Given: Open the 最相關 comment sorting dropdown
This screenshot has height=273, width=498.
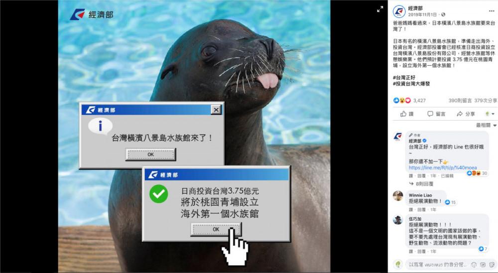Looking at the screenshot, I should click(x=486, y=125).
